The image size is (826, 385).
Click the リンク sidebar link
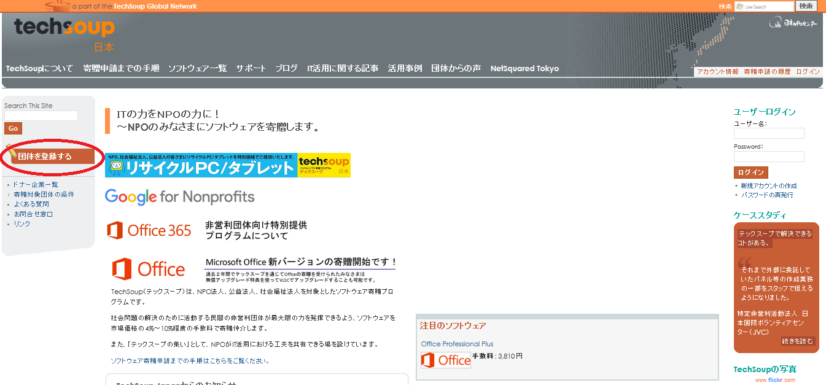point(22,224)
